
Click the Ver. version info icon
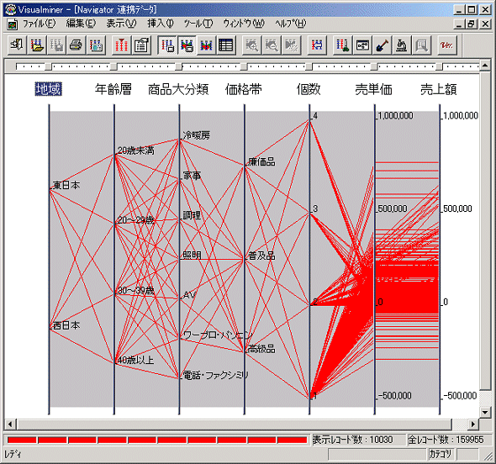click(446, 45)
